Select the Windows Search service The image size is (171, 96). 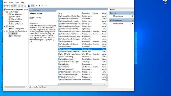click(82, 42)
